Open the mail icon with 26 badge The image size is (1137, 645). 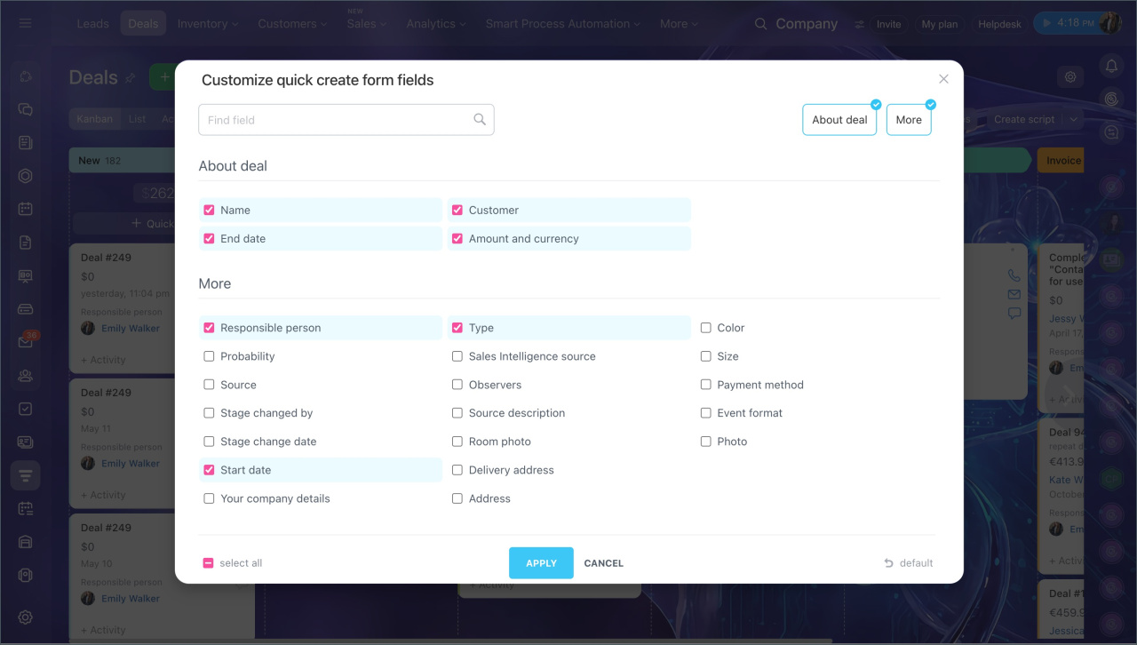(26, 341)
